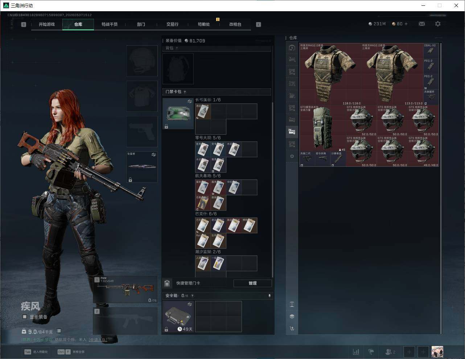Image resolution: width=465 pixels, height=359 pixels.
Task: Open the 改枪台 tab
Action: click(x=235, y=24)
